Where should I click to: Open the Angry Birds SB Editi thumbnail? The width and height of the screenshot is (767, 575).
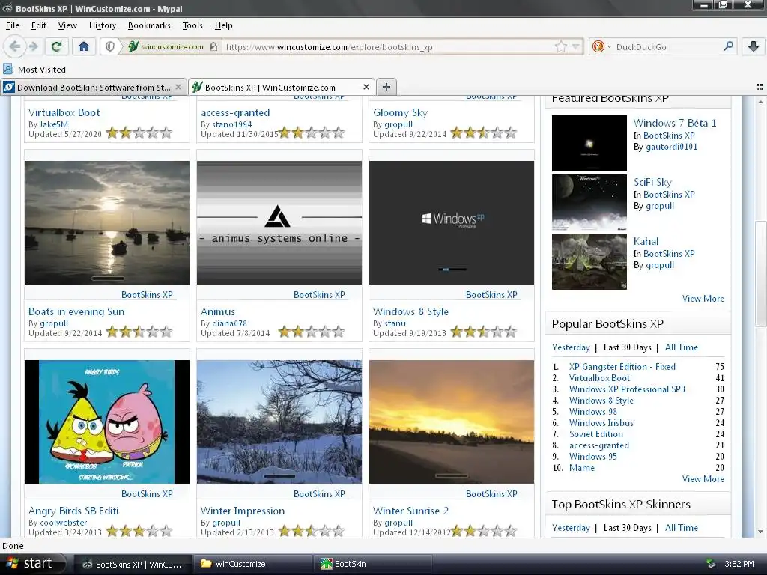[106, 422]
